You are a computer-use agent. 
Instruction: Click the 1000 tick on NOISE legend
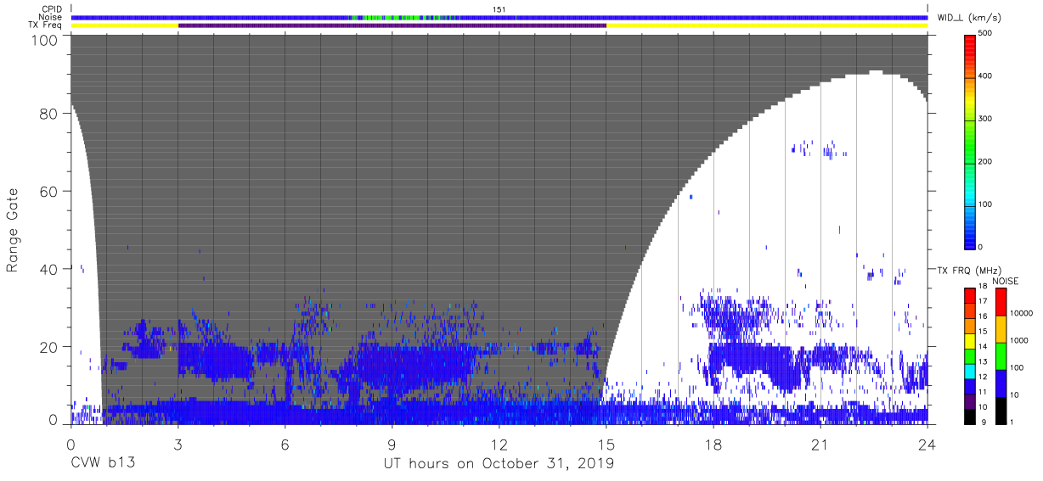point(1019,341)
